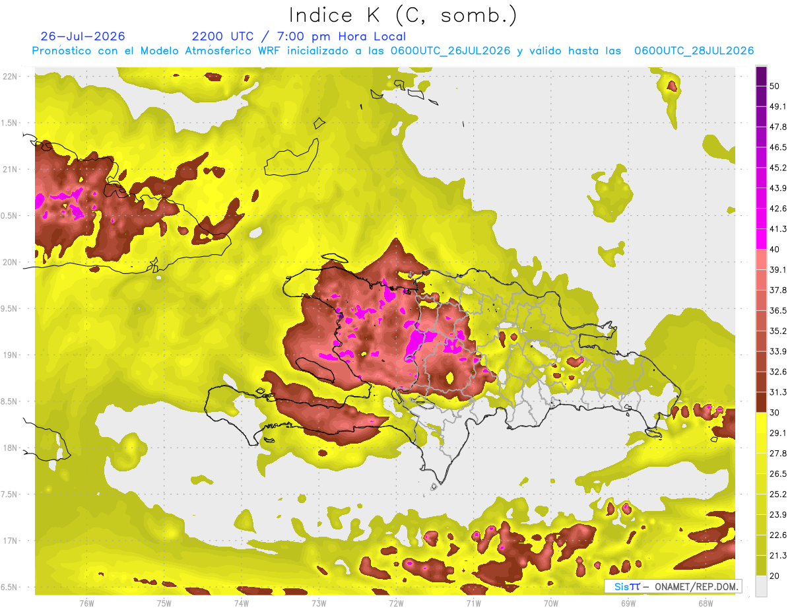Viewport: 792px width, 612px height.
Task: Click the "Indice K (C, somb.)" title
Action: pyautogui.click(x=403, y=15)
